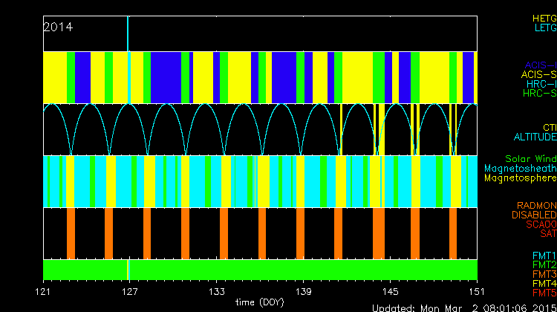Viewport: 557px width, 312px height.
Task: Select the LETG legend label
Action: coord(544,27)
